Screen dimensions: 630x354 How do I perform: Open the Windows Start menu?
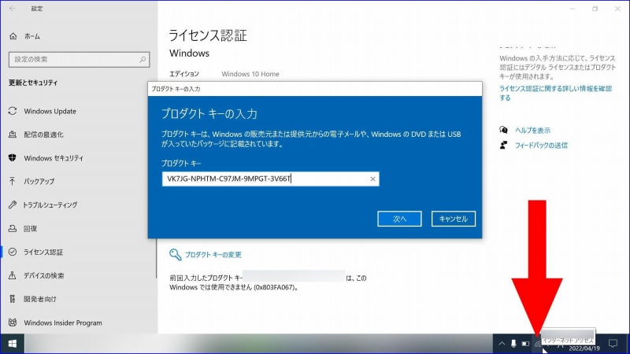tap(13, 344)
